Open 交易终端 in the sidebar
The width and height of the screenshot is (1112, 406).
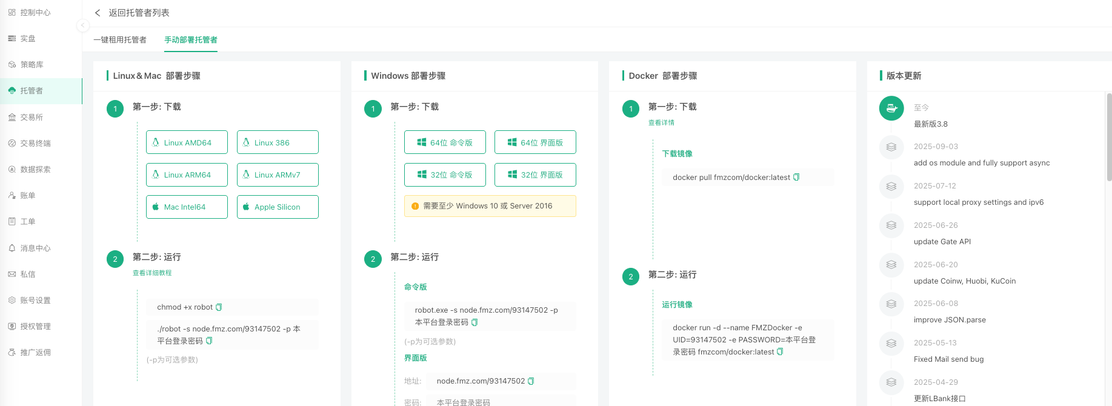tap(41, 143)
